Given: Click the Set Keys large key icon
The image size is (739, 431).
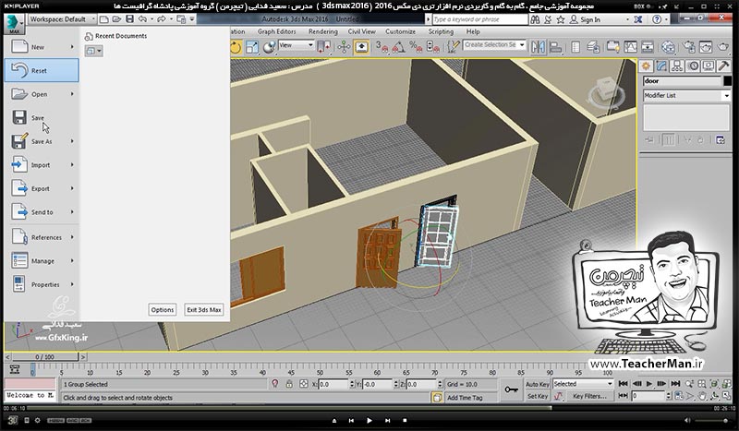Looking at the screenshot, I should [512, 390].
